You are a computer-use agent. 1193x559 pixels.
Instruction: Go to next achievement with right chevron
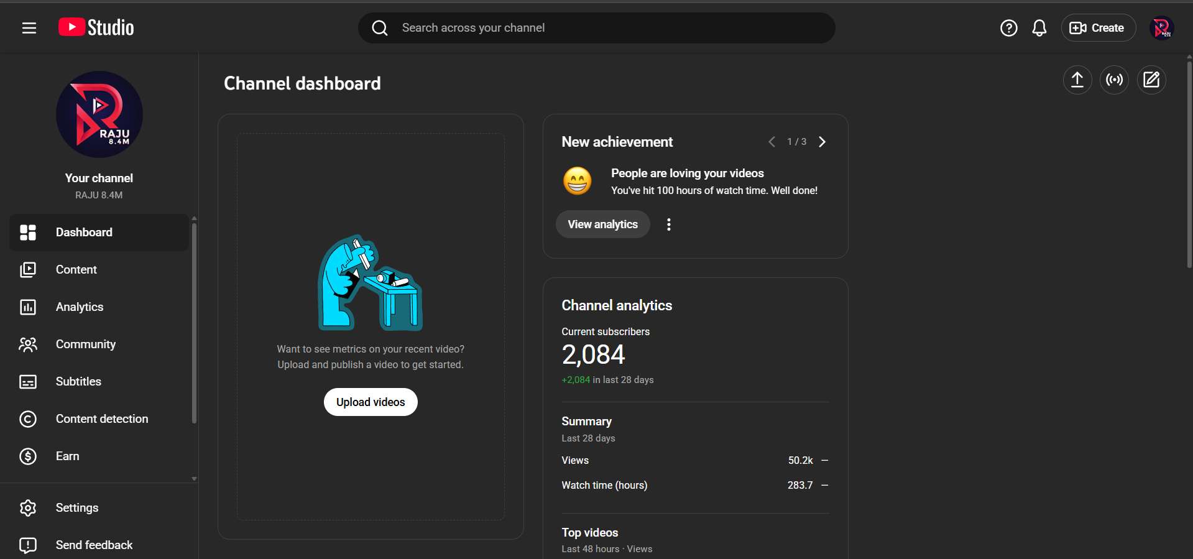click(822, 142)
